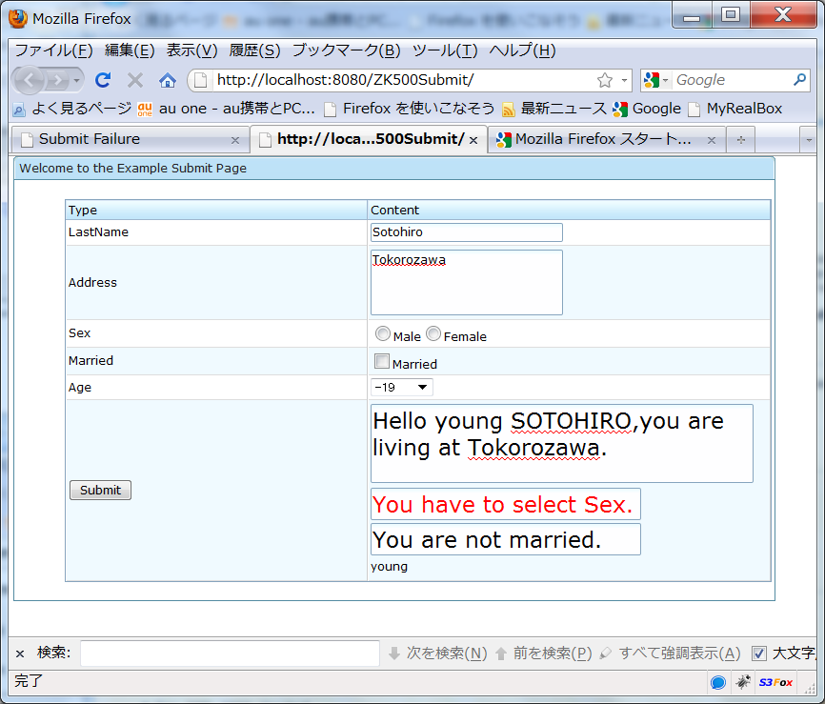The height and width of the screenshot is (704, 825).
Task: Open Google search engine selector icon
Action: pyautogui.click(x=655, y=80)
